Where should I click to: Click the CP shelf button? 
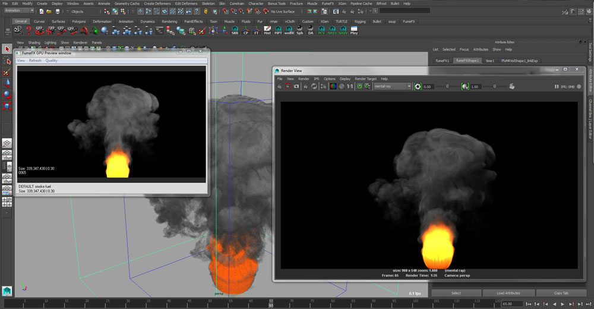point(246,31)
